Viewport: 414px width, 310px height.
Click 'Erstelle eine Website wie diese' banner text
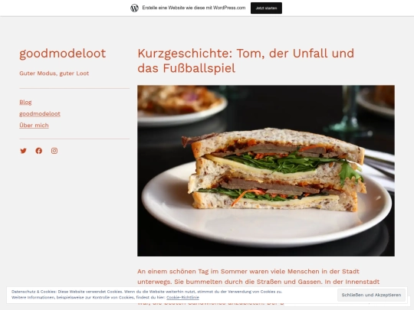pos(194,8)
